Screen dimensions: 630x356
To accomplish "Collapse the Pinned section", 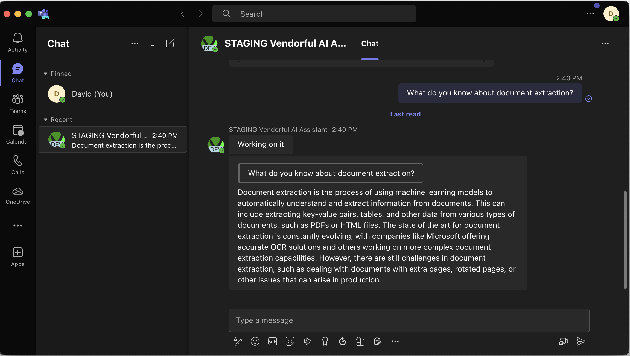I will (46, 74).
